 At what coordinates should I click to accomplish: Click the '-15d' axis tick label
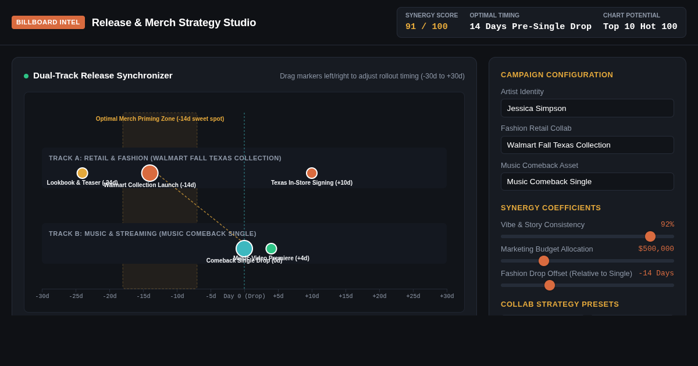click(x=143, y=296)
